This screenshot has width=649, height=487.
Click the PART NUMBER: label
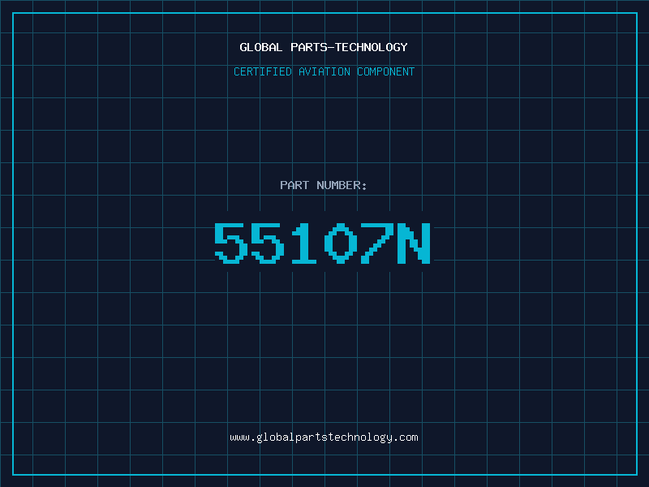[x=323, y=185]
